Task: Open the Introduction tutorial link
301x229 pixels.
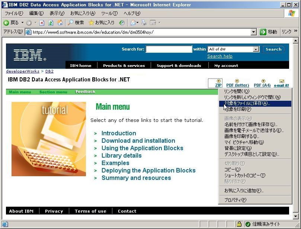Action: tap(119, 133)
